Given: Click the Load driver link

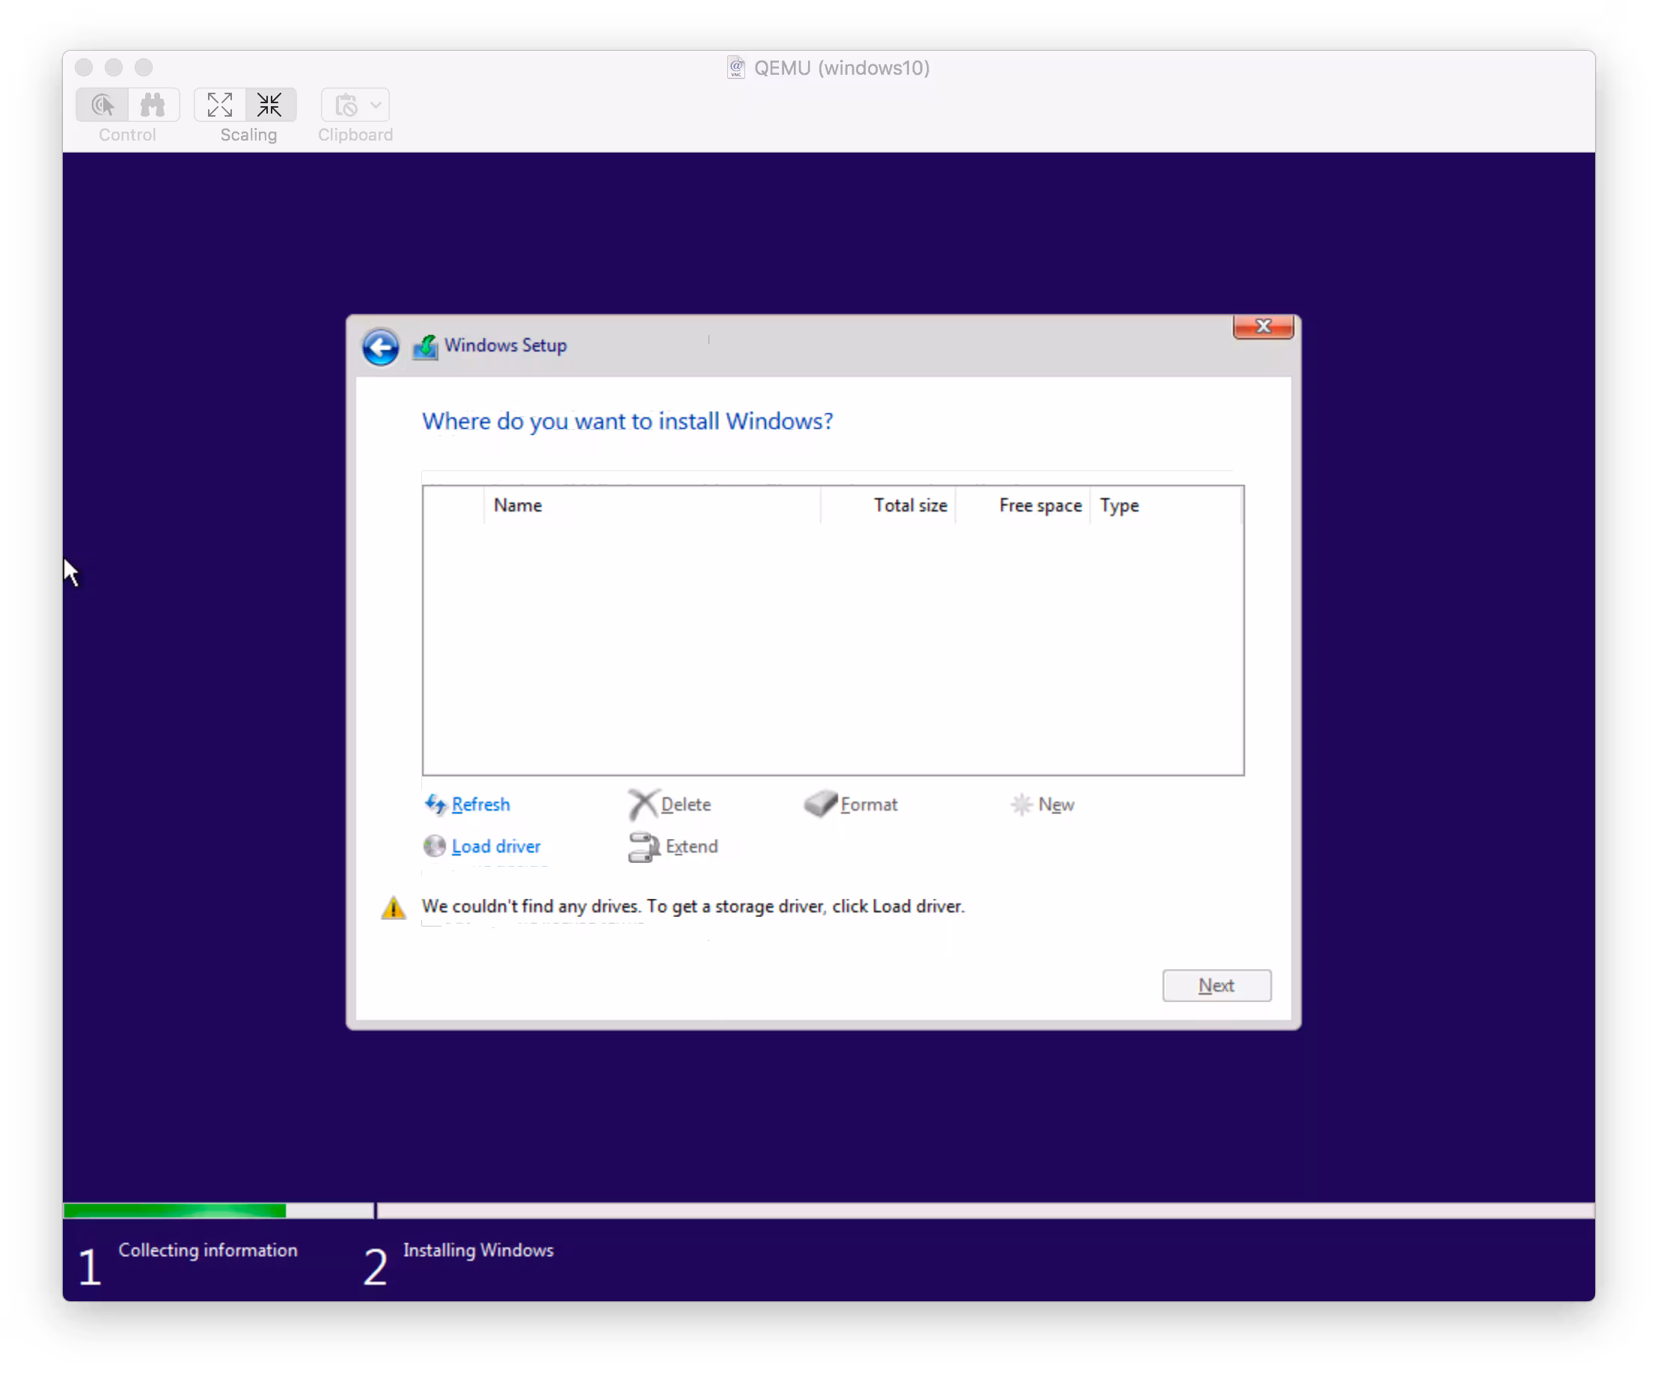Looking at the screenshot, I should tap(496, 846).
